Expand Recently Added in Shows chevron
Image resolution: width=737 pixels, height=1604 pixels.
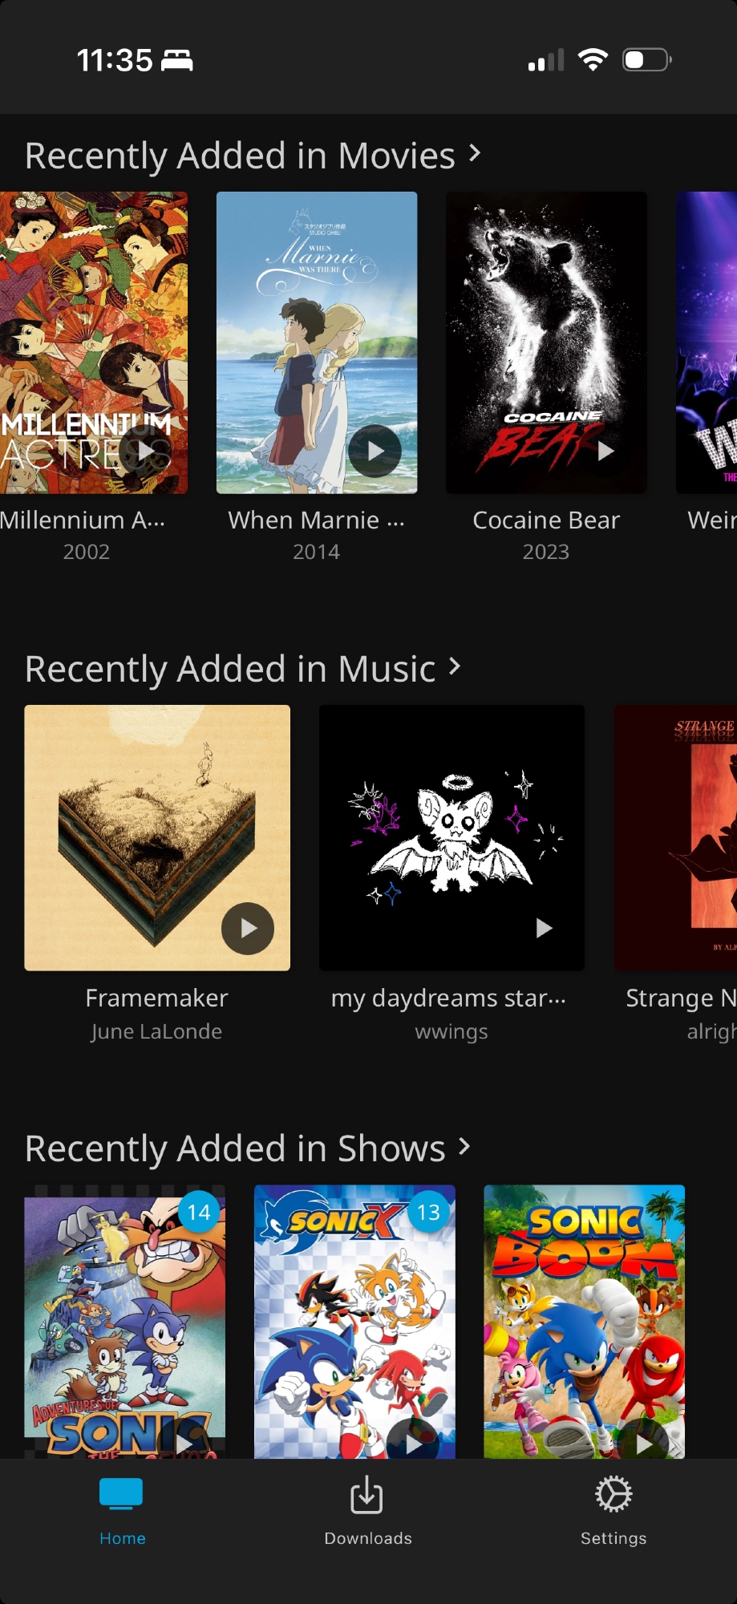pos(464,1146)
